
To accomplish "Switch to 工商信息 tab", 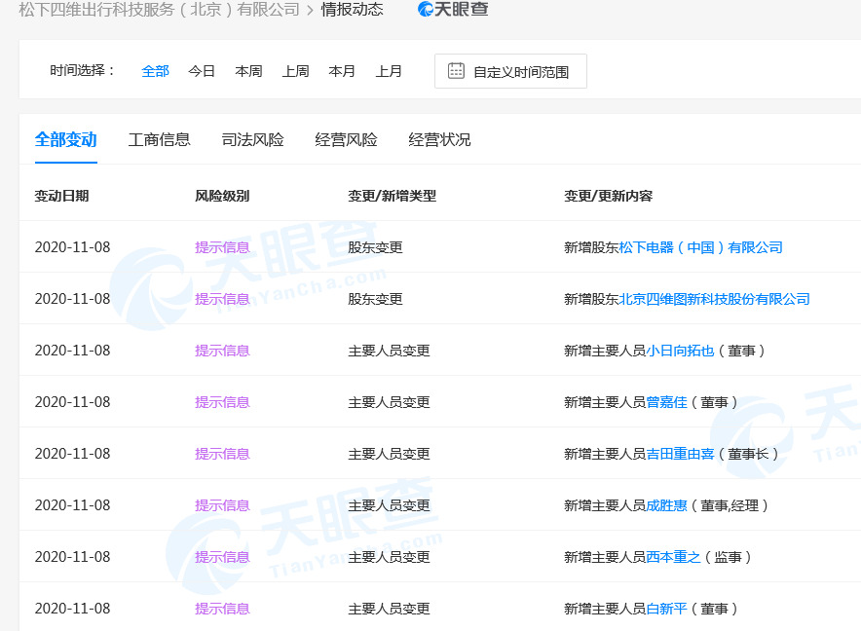I will point(159,139).
